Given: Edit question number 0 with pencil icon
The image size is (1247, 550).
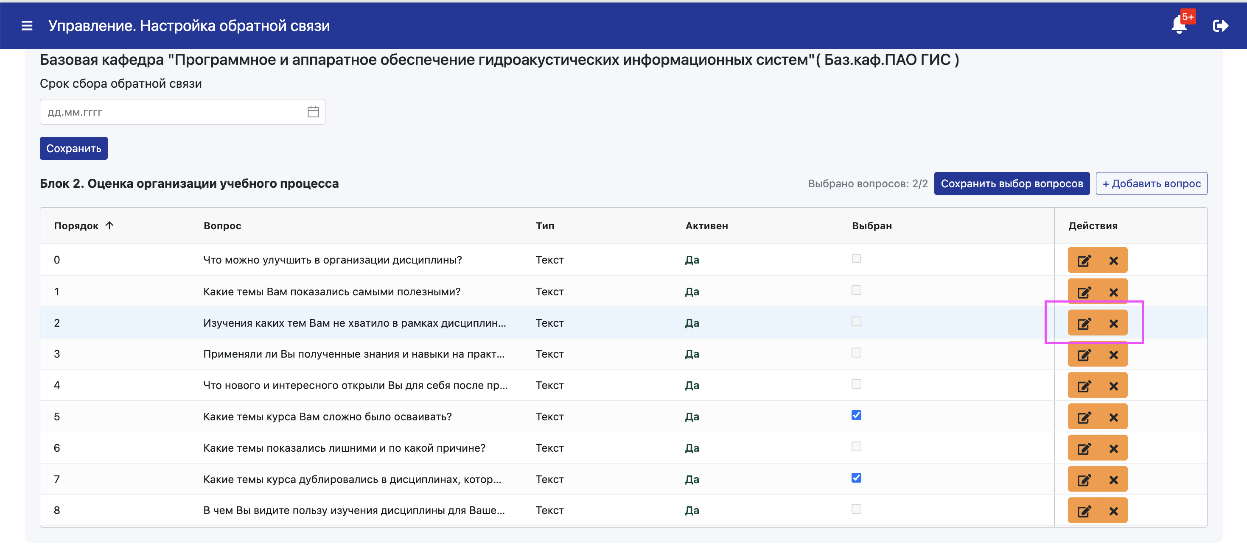Looking at the screenshot, I should (1084, 261).
